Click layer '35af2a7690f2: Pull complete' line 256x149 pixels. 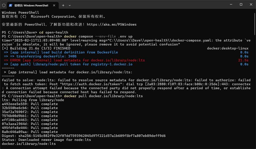30,112
